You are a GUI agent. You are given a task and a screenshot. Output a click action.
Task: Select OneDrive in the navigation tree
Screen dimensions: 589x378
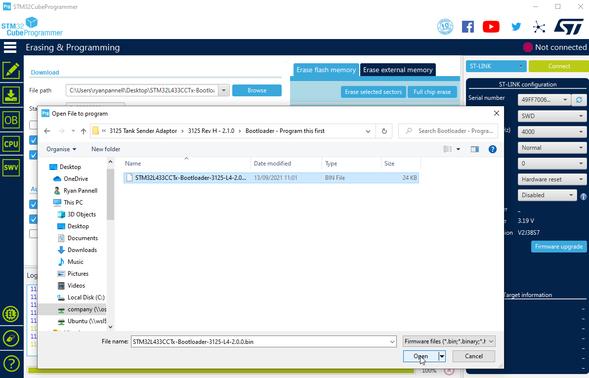76,179
